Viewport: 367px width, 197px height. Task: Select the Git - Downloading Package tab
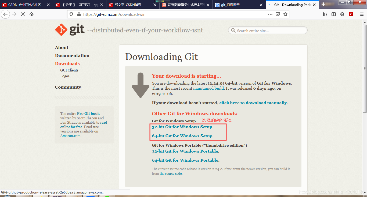[x=292, y=5]
